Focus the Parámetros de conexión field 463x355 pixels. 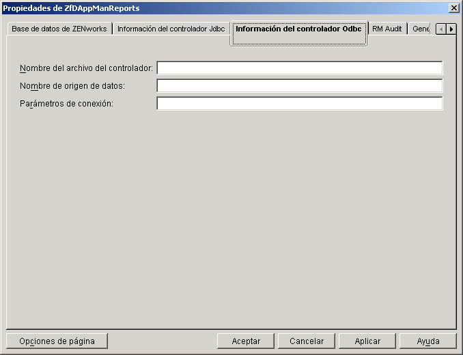[x=299, y=103]
